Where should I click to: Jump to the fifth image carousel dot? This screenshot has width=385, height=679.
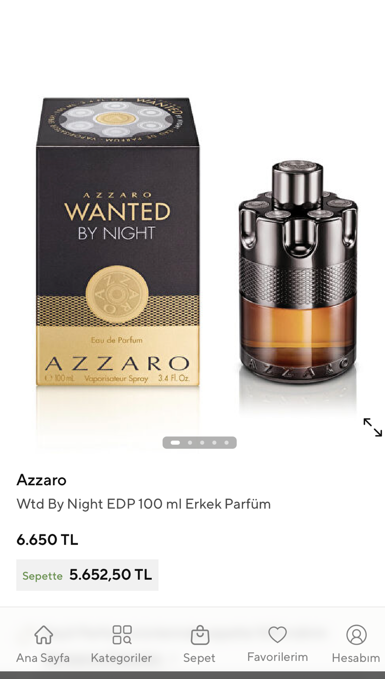(x=226, y=442)
